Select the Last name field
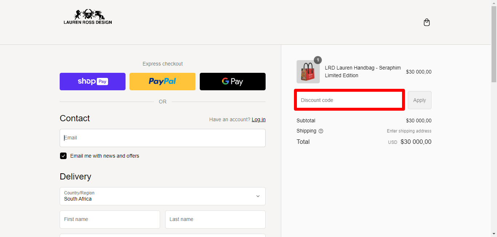This screenshot has width=497, height=237. (215, 220)
